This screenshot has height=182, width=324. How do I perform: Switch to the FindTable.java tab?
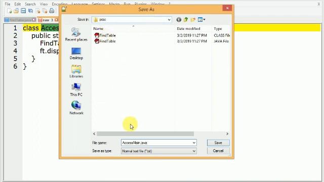point(20,20)
